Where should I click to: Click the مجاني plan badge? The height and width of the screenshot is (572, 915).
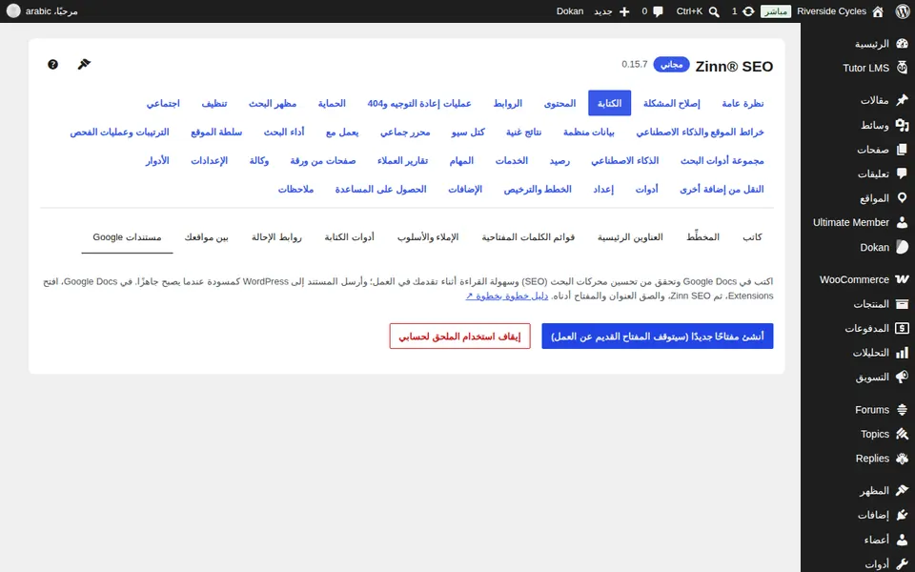(671, 64)
